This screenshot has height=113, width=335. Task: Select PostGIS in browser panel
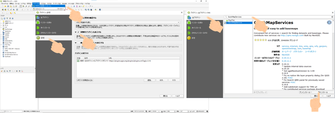tap(8, 33)
